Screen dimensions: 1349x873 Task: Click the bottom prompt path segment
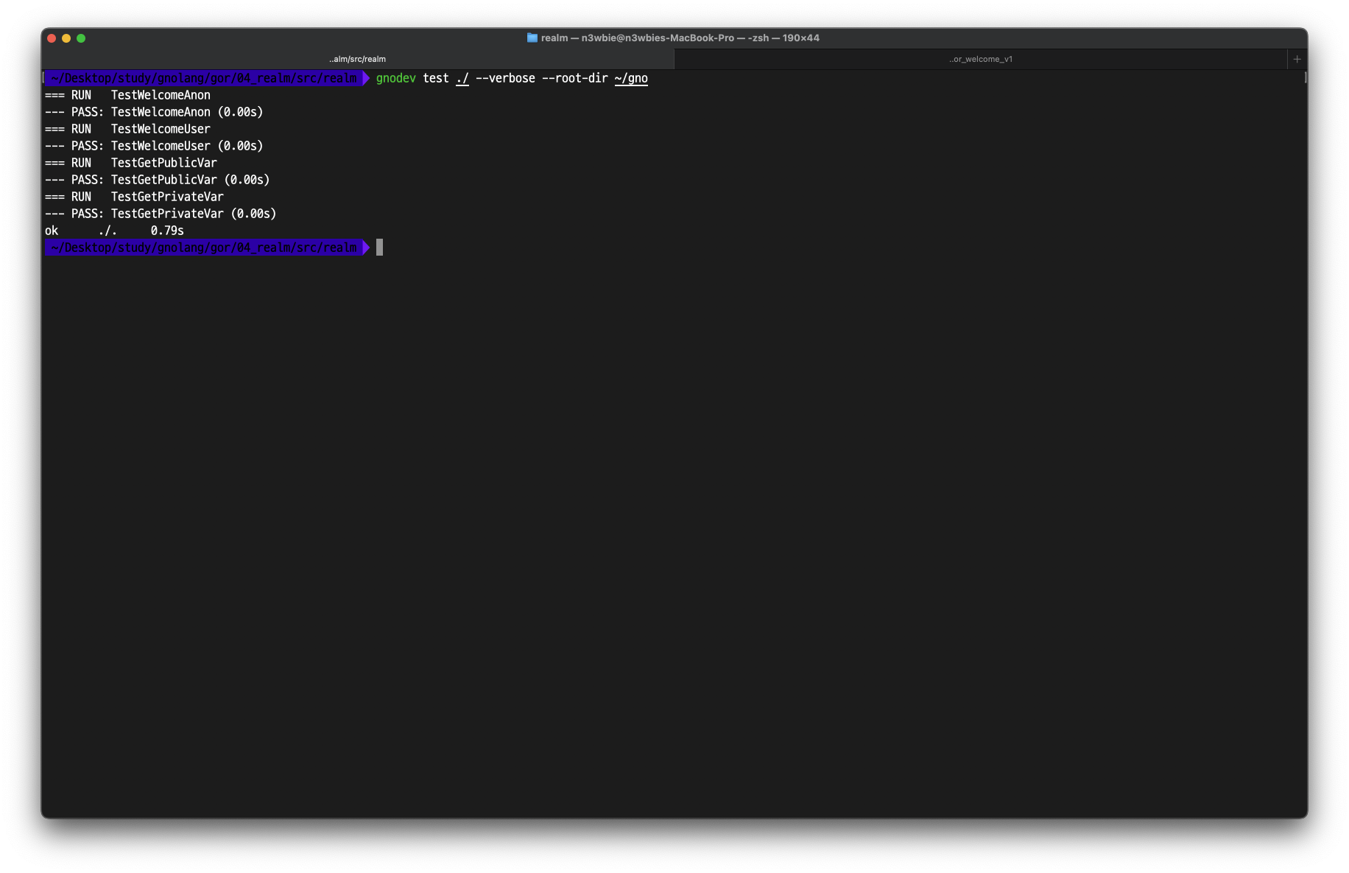[x=204, y=248]
